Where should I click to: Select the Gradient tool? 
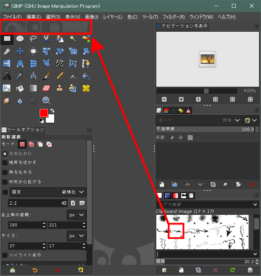pos(33,88)
